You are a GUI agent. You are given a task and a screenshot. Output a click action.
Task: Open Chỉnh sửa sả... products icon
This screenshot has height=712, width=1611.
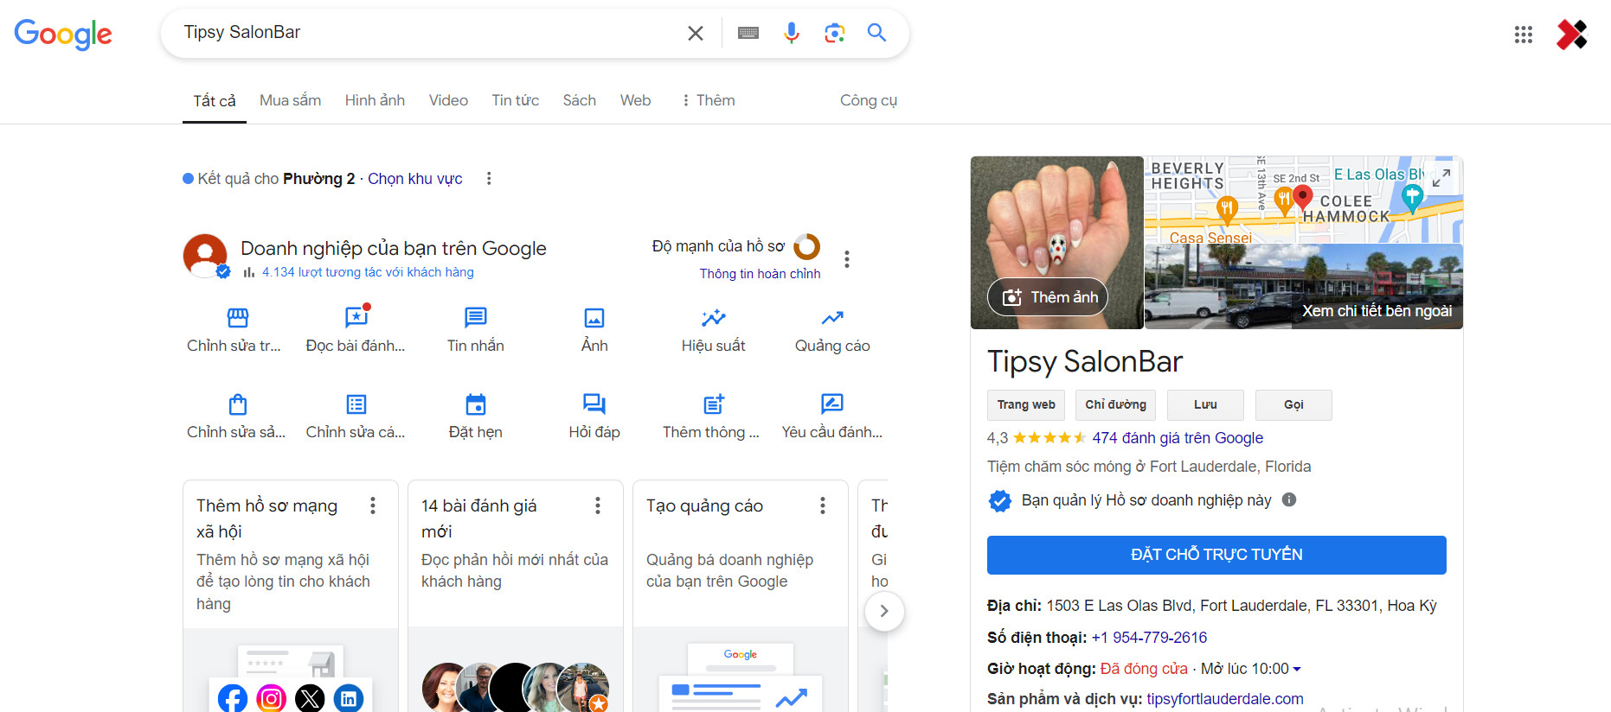(238, 404)
